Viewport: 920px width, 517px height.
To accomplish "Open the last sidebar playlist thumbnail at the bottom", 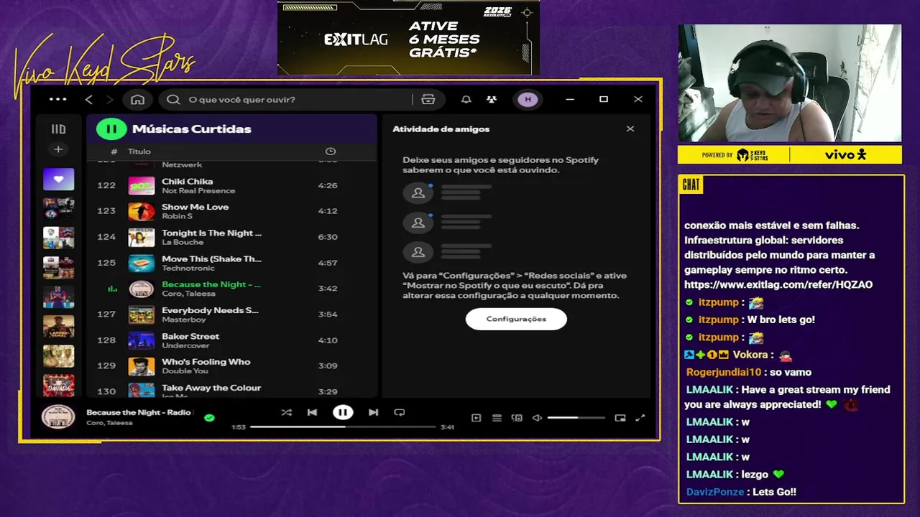I will coord(58,385).
